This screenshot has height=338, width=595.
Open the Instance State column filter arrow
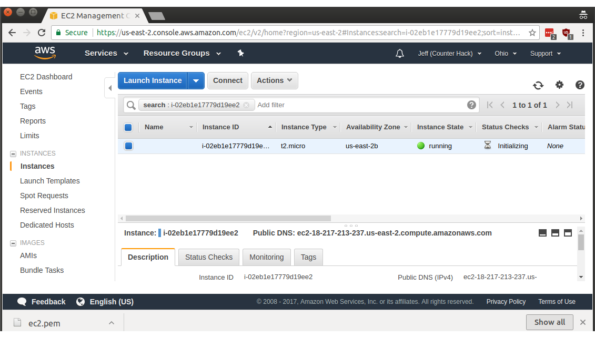(x=470, y=127)
